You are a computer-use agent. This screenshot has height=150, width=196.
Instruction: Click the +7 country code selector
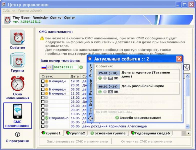(x=49, y=67)
